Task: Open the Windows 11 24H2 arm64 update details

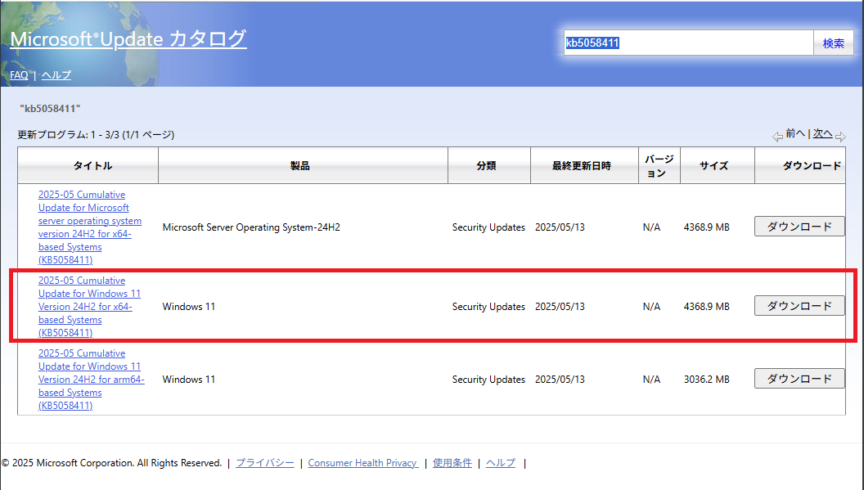Action: [89, 379]
